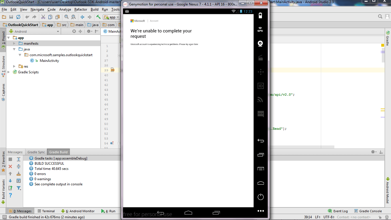The image size is (391, 220).
Task: Expand the manifests folder node
Action: tap(14, 44)
